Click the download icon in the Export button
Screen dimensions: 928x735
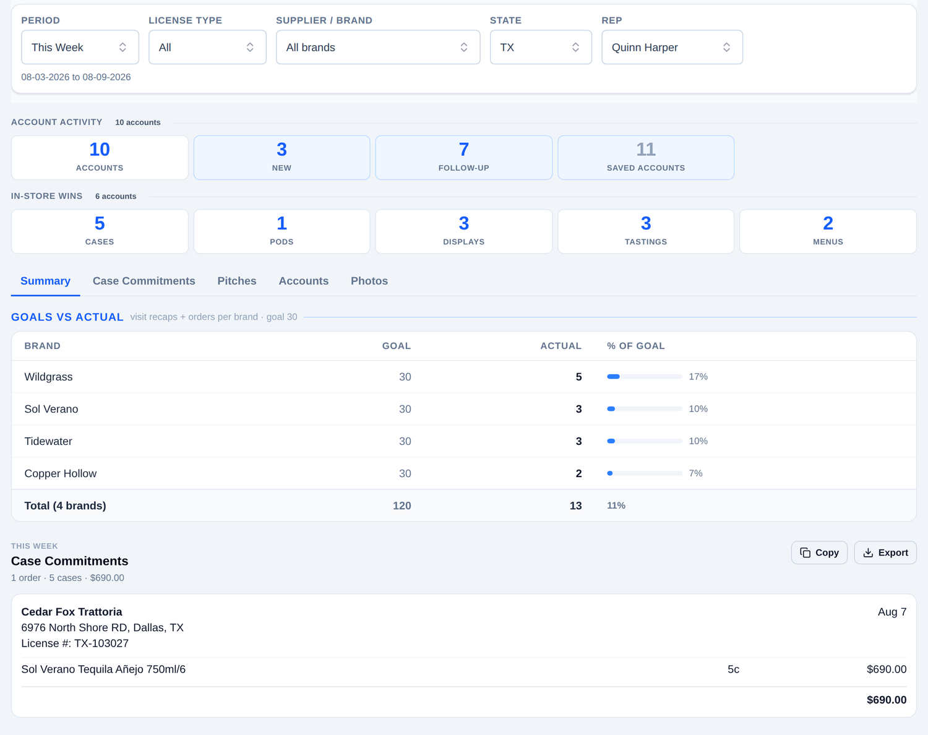pyautogui.click(x=868, y=552)
